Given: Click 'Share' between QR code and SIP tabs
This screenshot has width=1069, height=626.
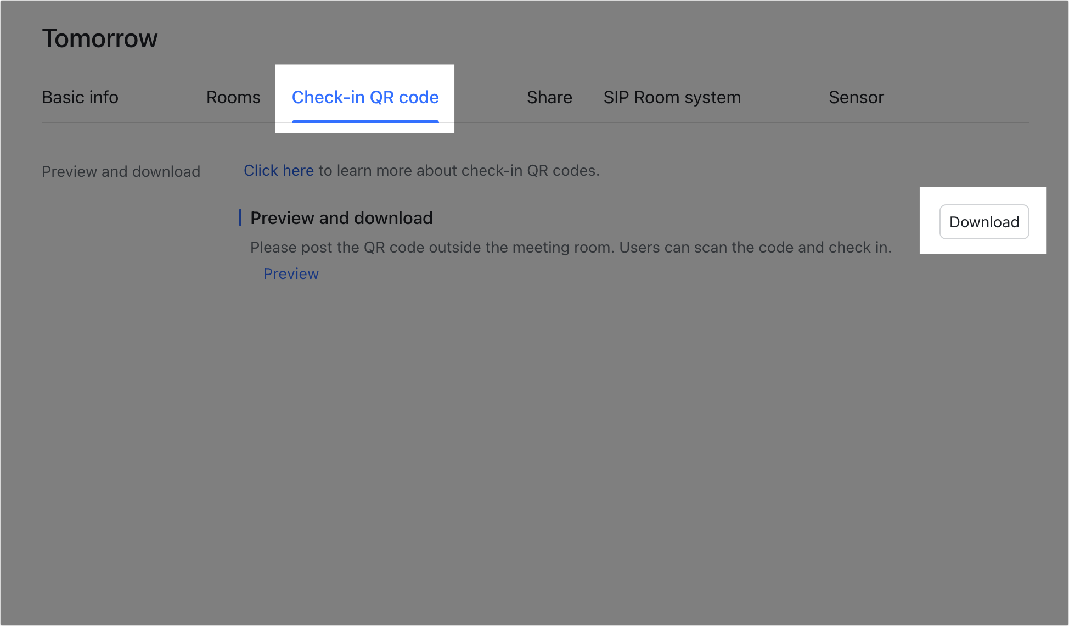Looking at the screenshot, I should (x=549, y=97).
